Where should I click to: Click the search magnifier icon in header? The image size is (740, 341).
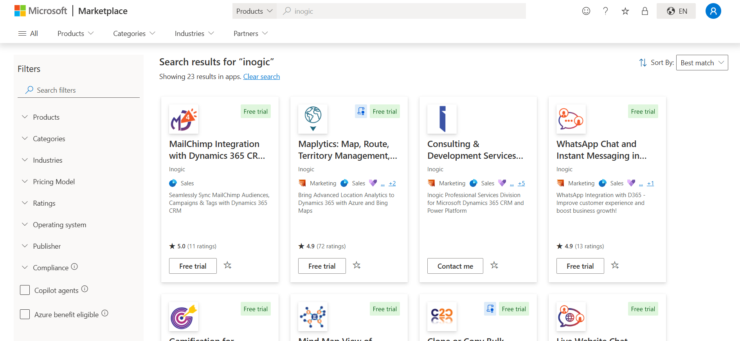point(287,11)
